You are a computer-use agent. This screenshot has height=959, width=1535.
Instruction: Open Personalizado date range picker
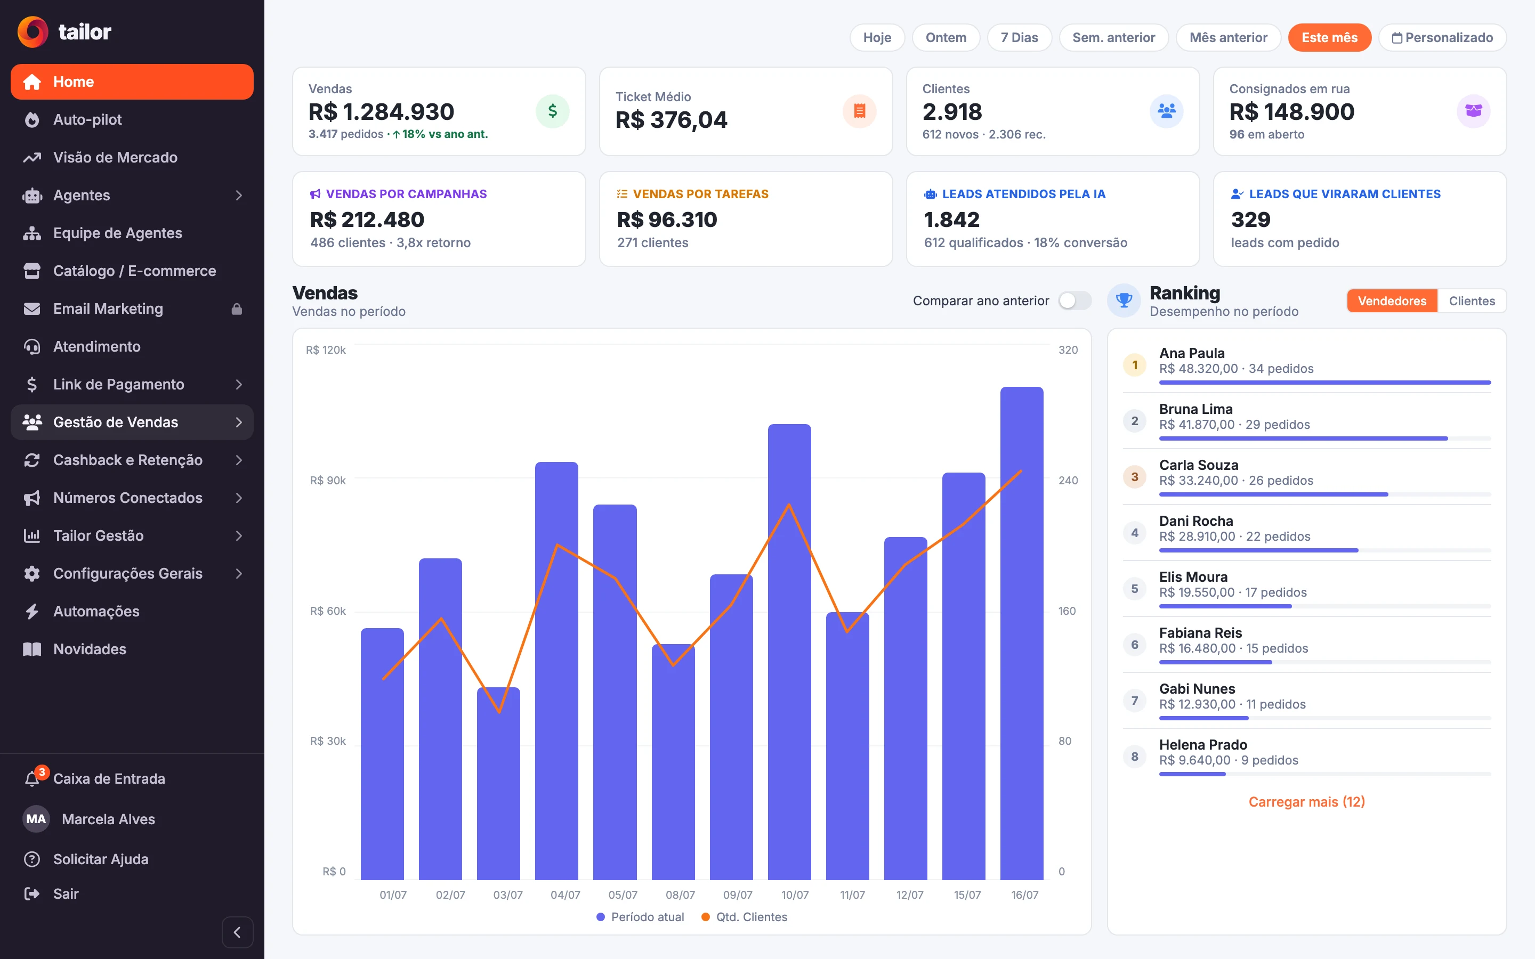1442,37
